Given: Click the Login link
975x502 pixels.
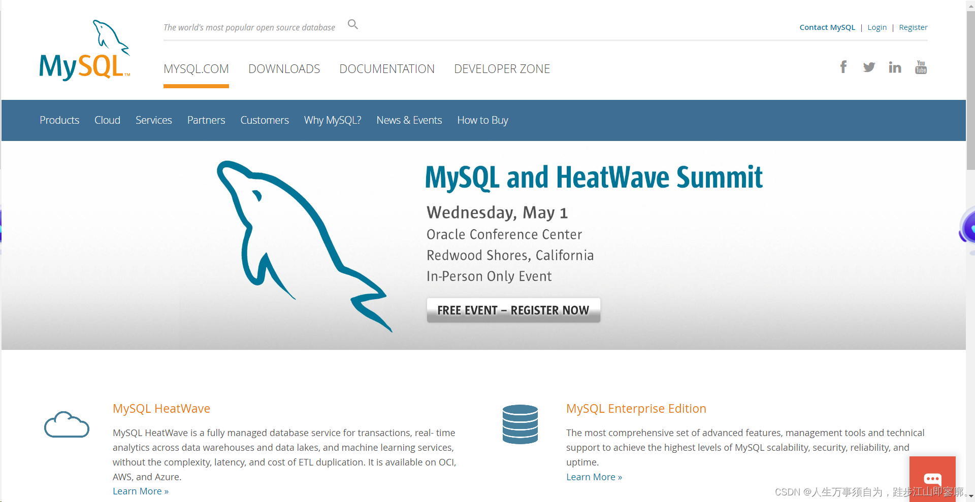Looking at the screenshot, I should (877, 27).
